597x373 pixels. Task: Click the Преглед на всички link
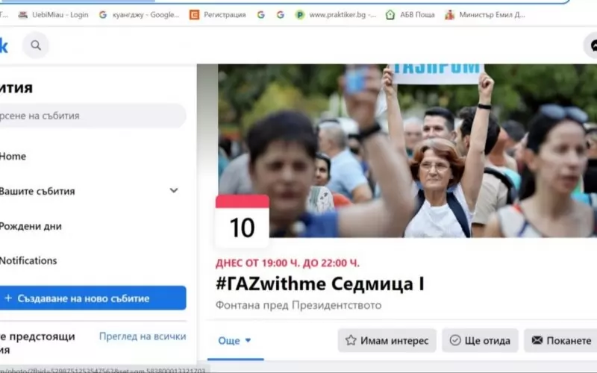pyautogui.click(x=143, y=336)
